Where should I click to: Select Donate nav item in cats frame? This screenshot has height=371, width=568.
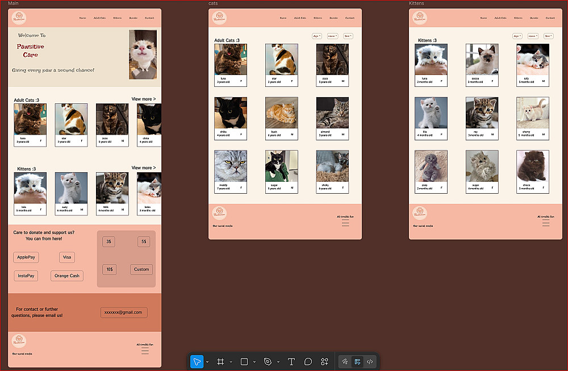(333, 18)
